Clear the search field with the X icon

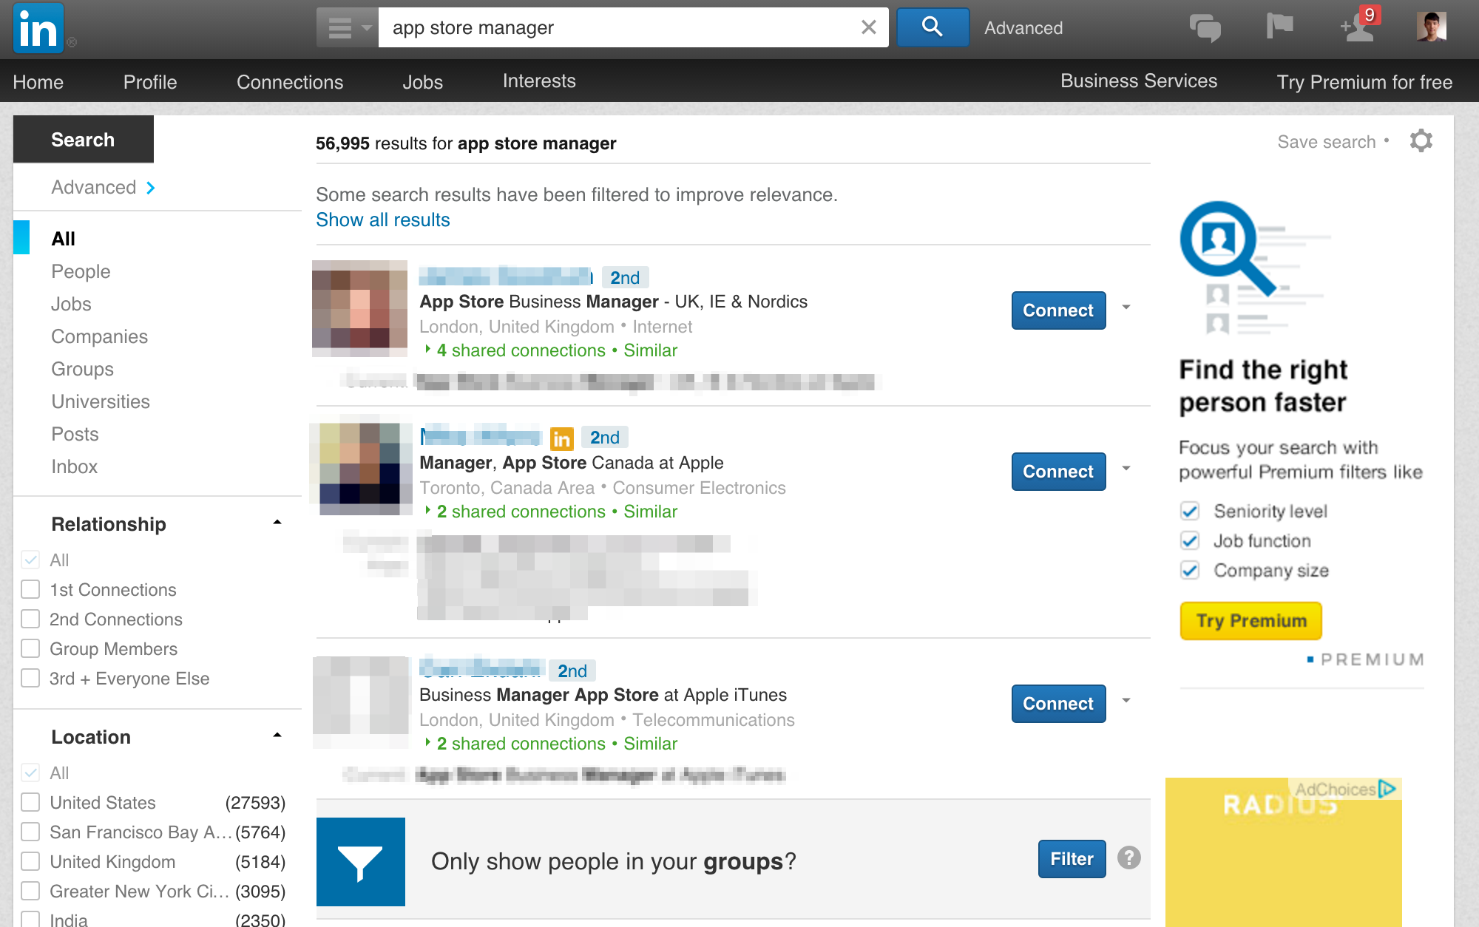pyautogui.click(x=869, y=27)
